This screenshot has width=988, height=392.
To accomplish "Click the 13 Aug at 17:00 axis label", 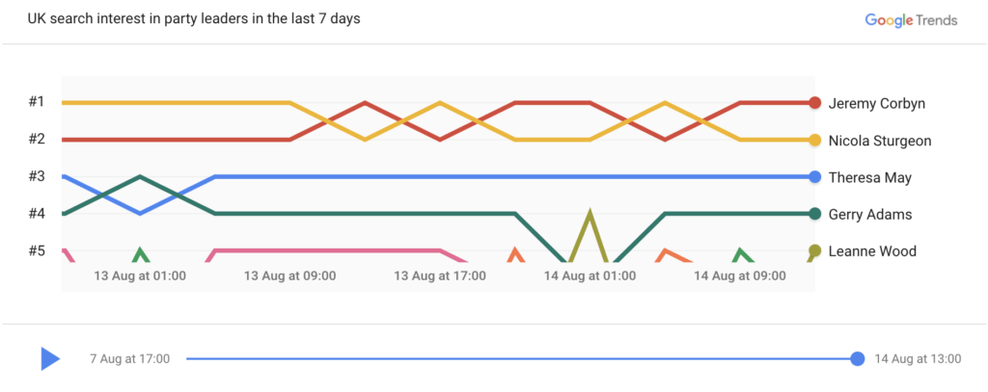I will click(440, 275).
